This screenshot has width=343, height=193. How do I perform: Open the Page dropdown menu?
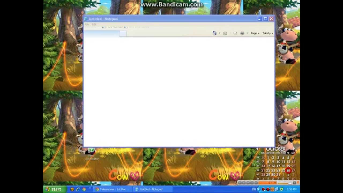coord(255,33)
